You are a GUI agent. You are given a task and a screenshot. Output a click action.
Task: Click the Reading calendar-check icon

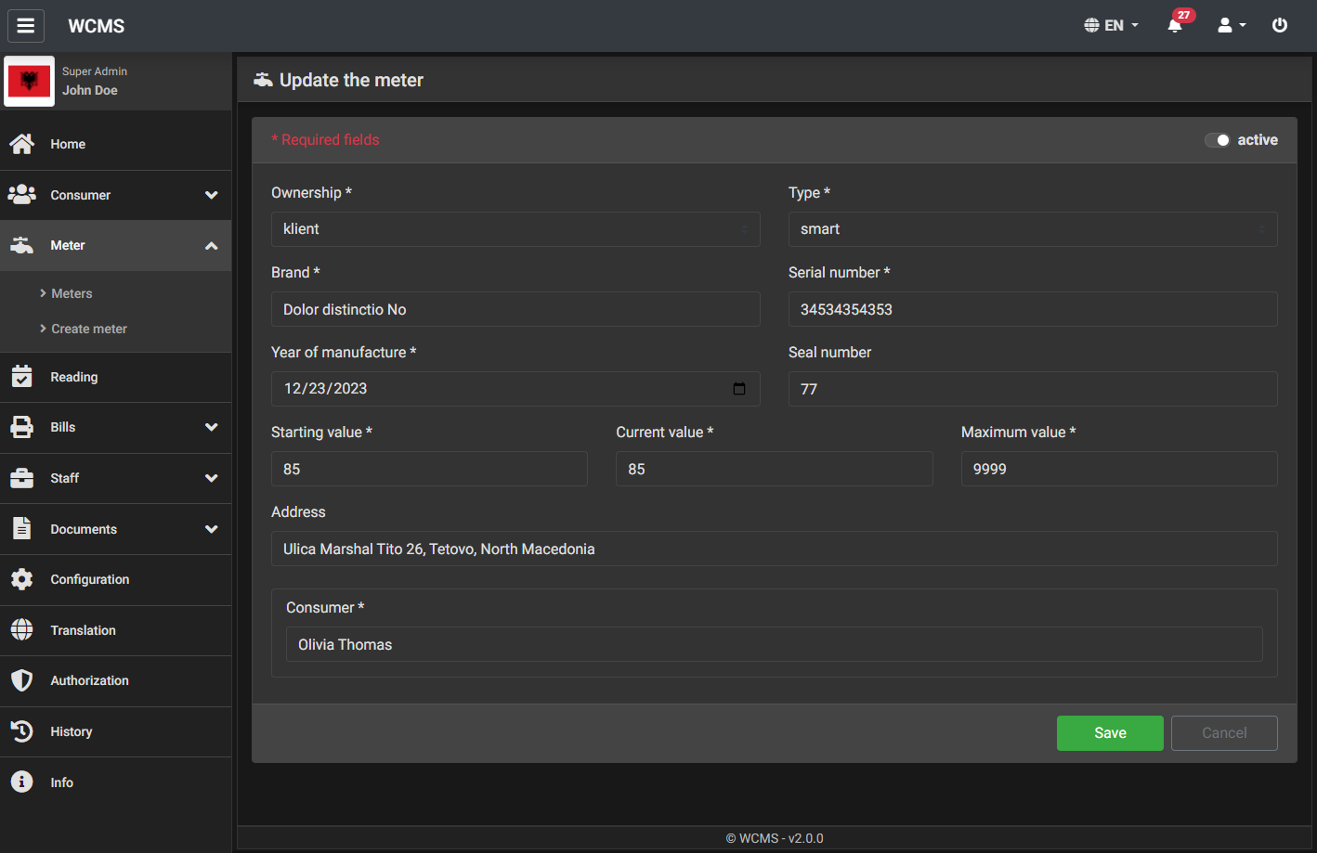22,377
